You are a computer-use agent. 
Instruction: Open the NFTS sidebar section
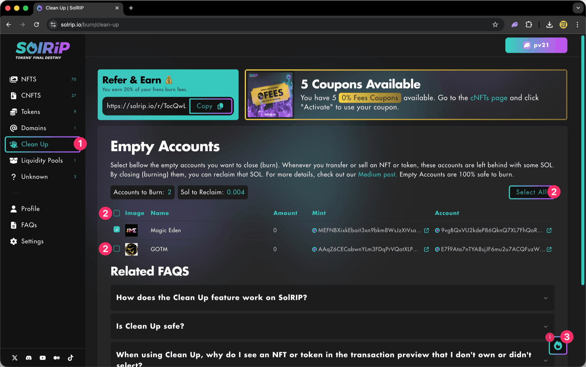pos(43,79)
